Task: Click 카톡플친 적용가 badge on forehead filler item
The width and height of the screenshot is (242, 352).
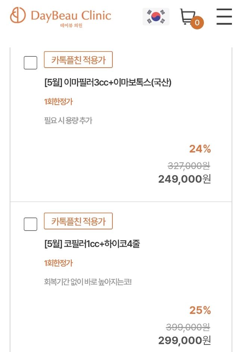Action: pyautogui.click(x=78, y=60)
